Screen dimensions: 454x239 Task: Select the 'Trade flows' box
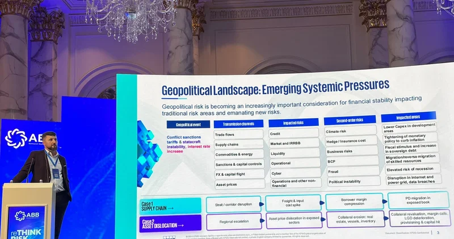pos(239,135)
